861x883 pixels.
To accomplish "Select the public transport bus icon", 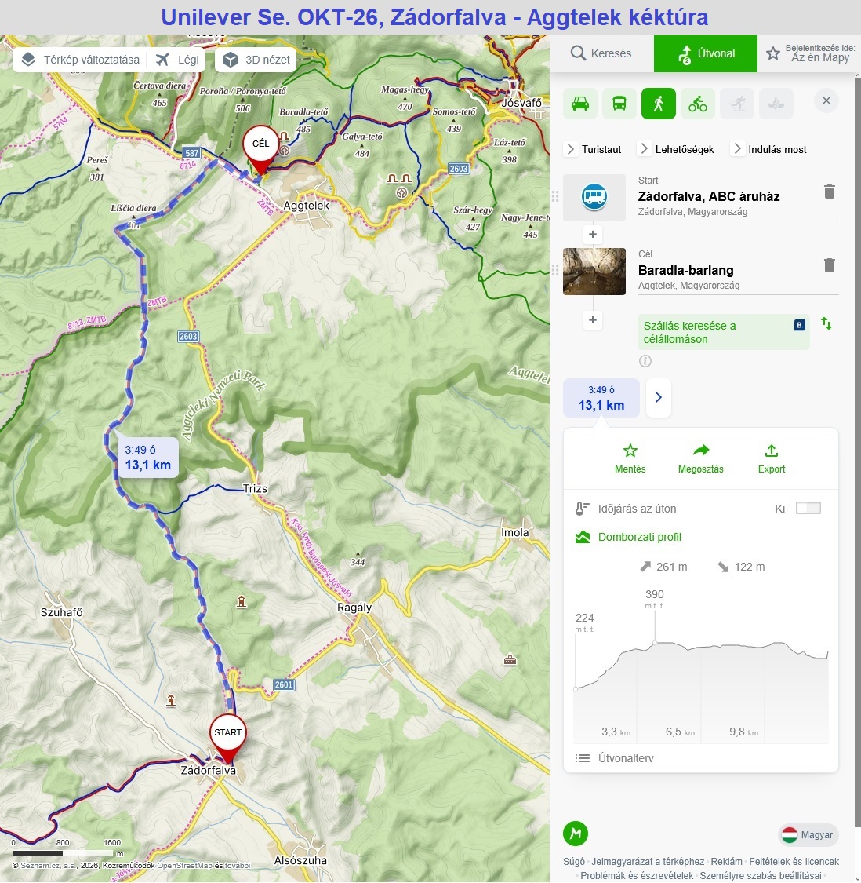I will click(619, 104).
